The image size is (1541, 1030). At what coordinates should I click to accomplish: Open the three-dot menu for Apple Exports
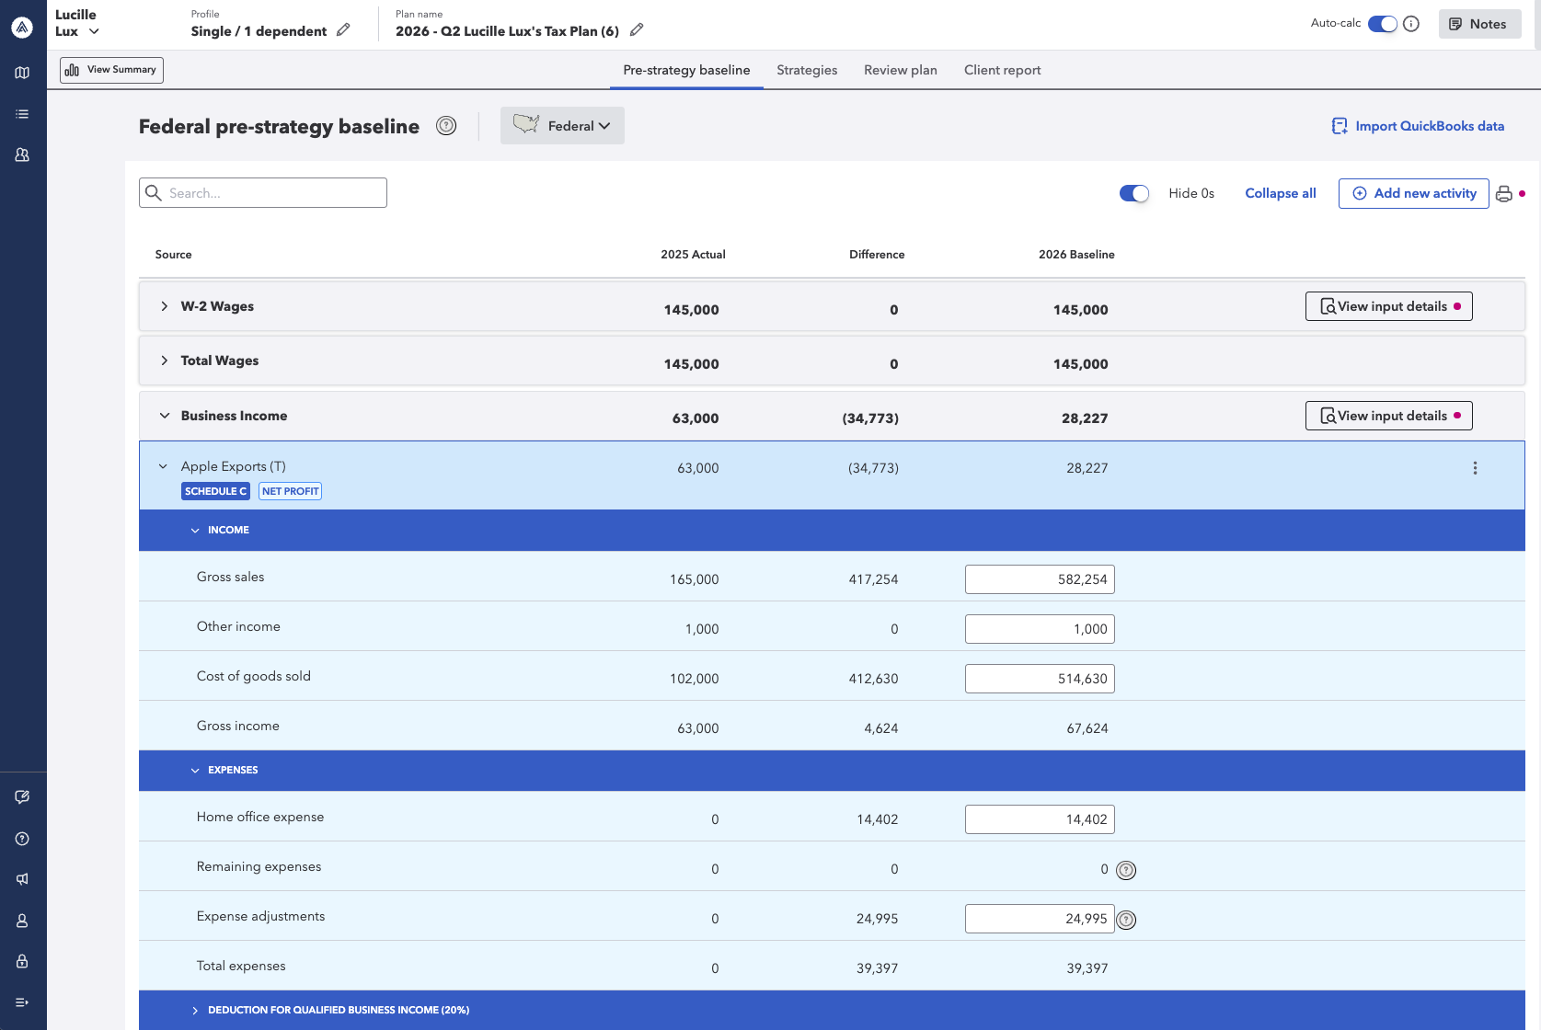pos(1475,468)
